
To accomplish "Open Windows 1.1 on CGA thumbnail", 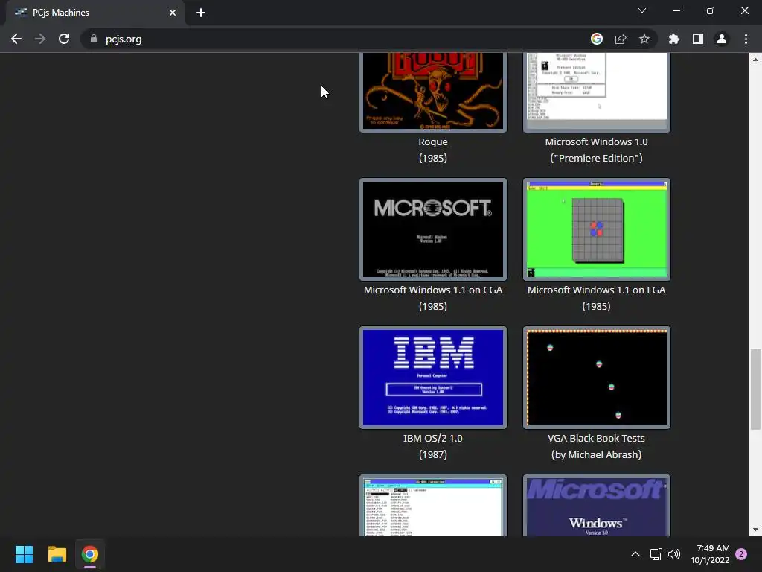I will 432,229.
